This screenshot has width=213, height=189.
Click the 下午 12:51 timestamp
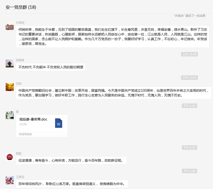click(x=189, y=77)
